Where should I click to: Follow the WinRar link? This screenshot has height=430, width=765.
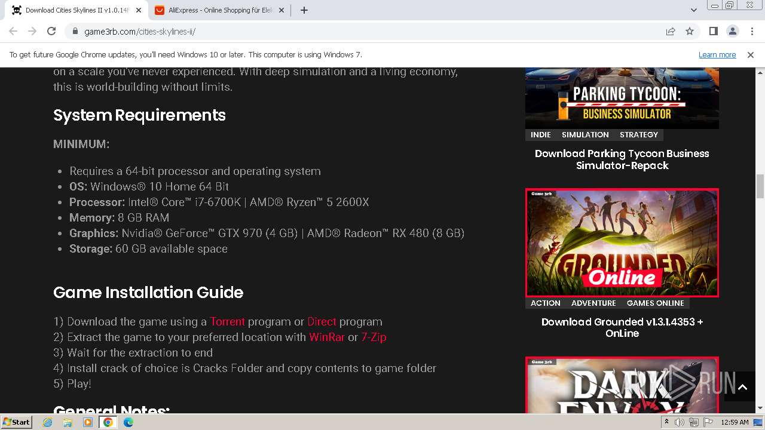[x=327, y=337]
